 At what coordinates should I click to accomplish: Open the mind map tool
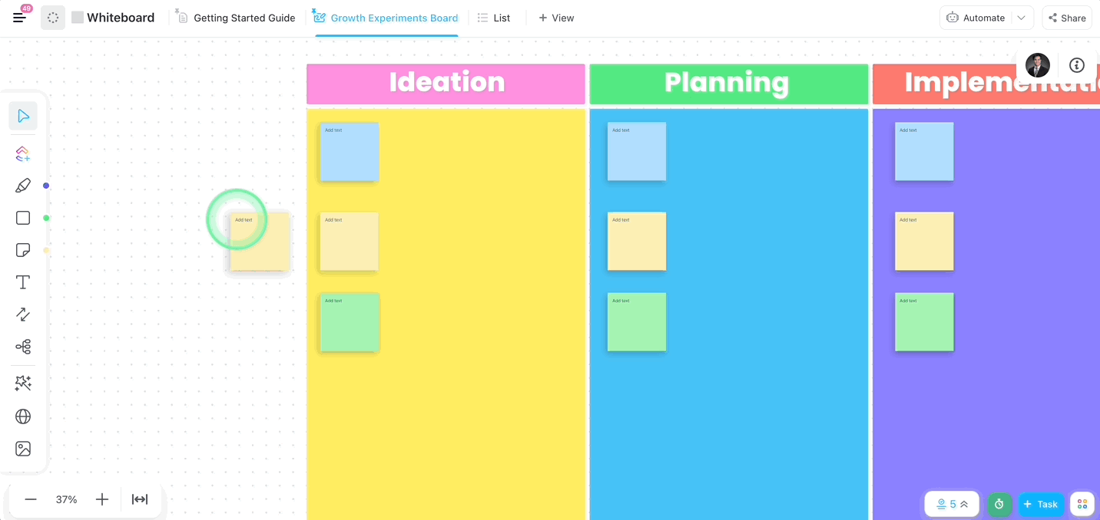[x=23, y=347]
